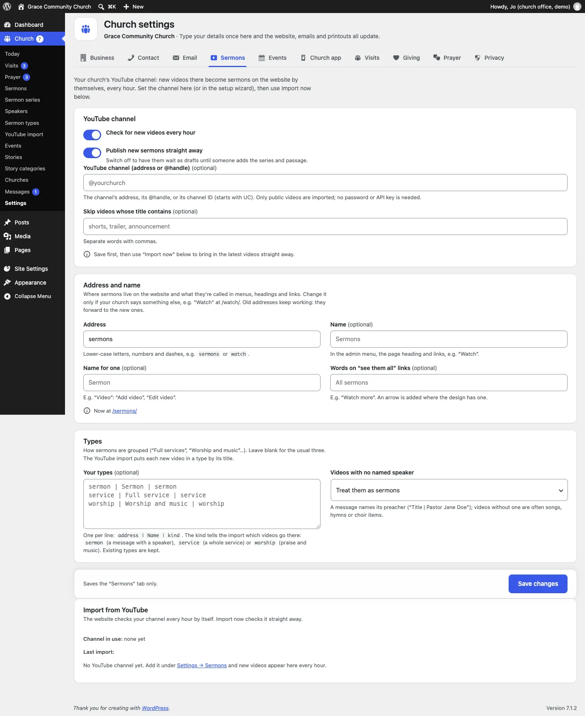Click the Your types textarea

coord(202,504)
